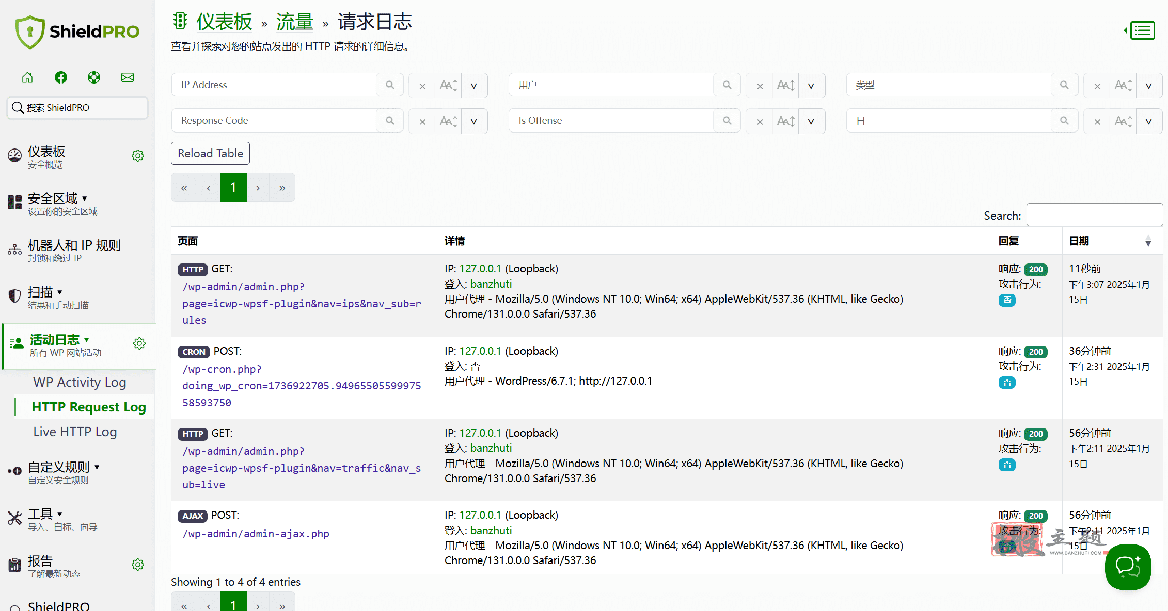Toggle case sensitivity for 用户 filter

point(785,86)
